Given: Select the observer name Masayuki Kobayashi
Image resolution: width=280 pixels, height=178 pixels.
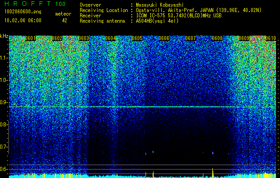Looking at the screenshot, I should pyautogui.click(x=160, y=5).
